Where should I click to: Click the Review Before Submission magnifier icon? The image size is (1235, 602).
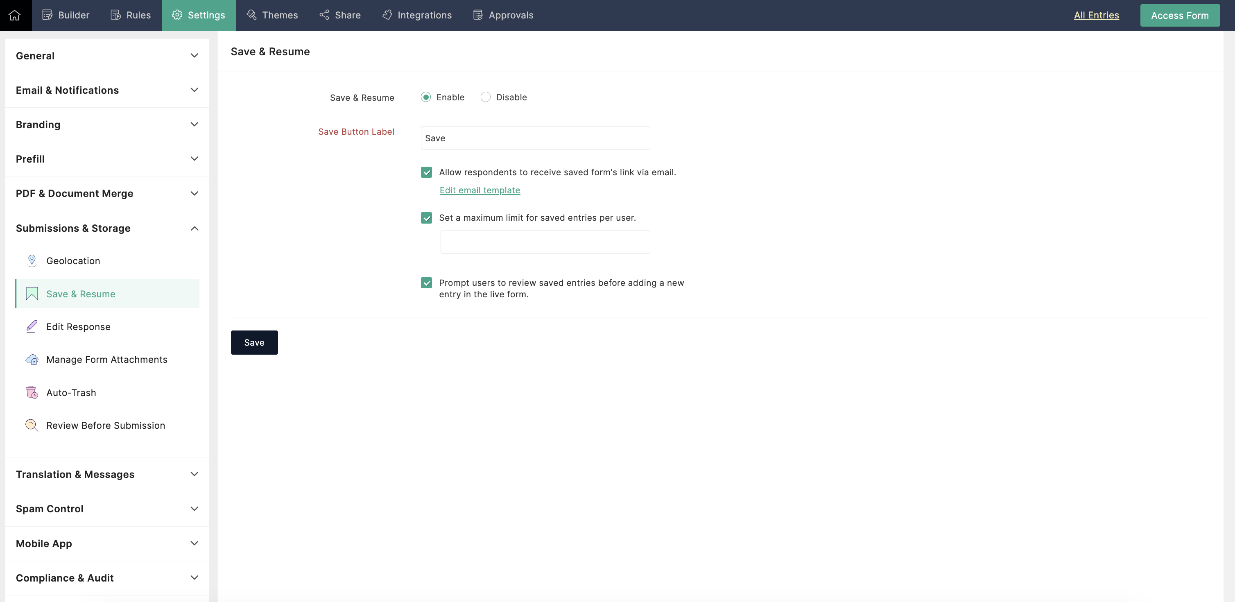pos(32,425)
